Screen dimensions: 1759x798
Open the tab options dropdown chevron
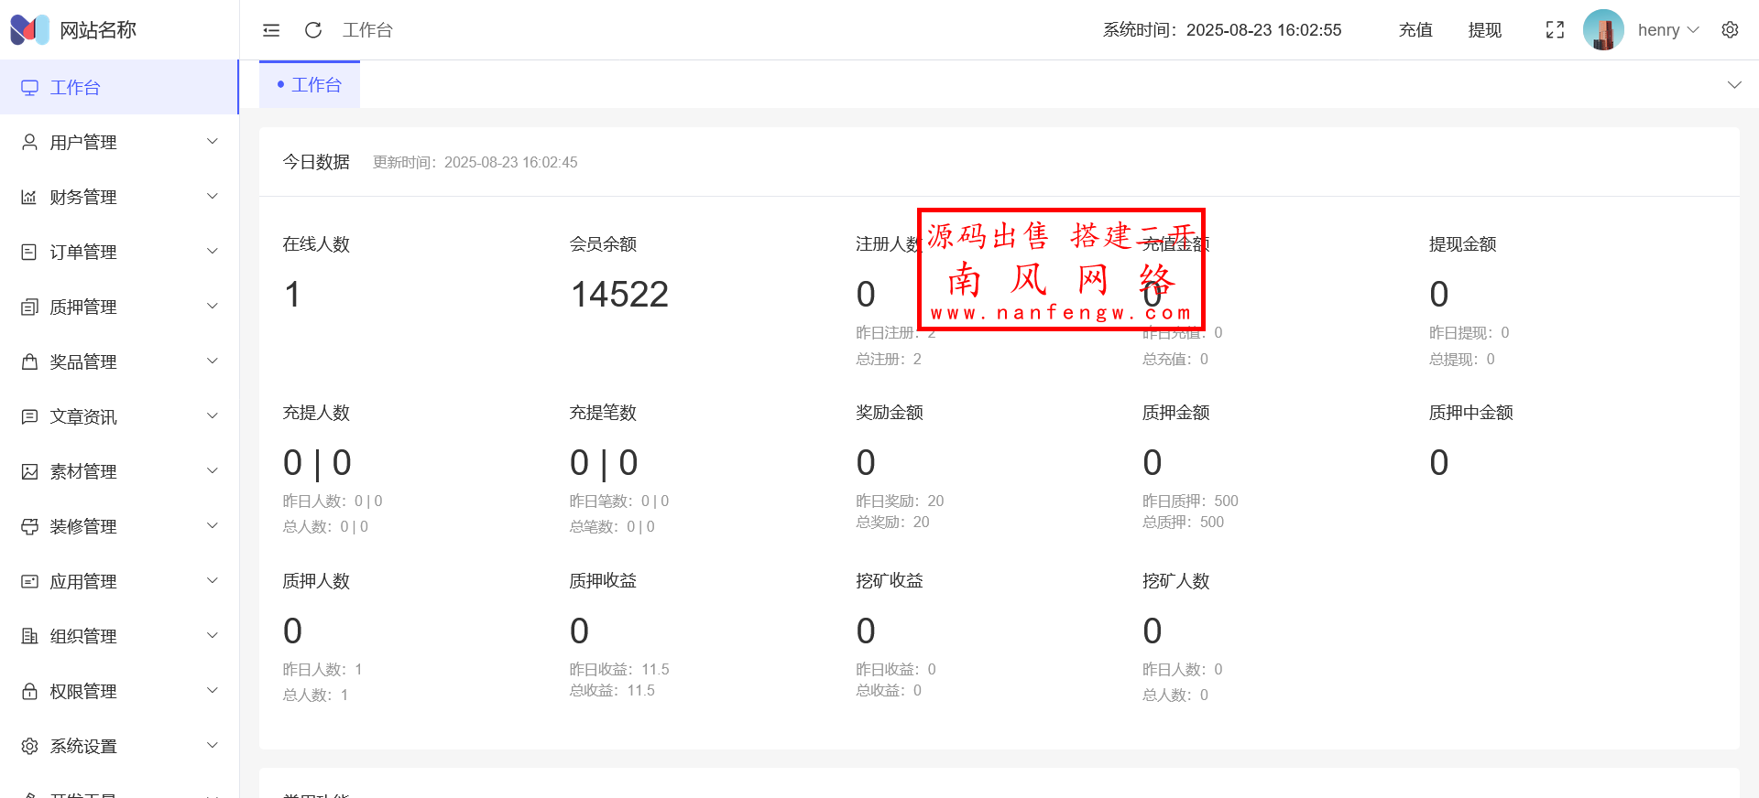(x=1733, y=85)
